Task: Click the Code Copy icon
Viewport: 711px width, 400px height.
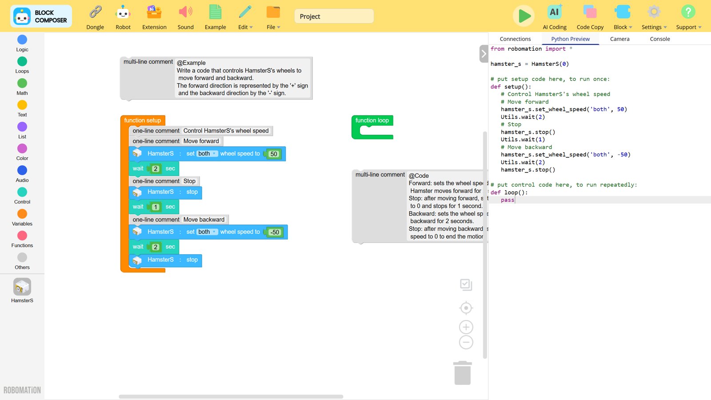Action: [x=590, y=18]
